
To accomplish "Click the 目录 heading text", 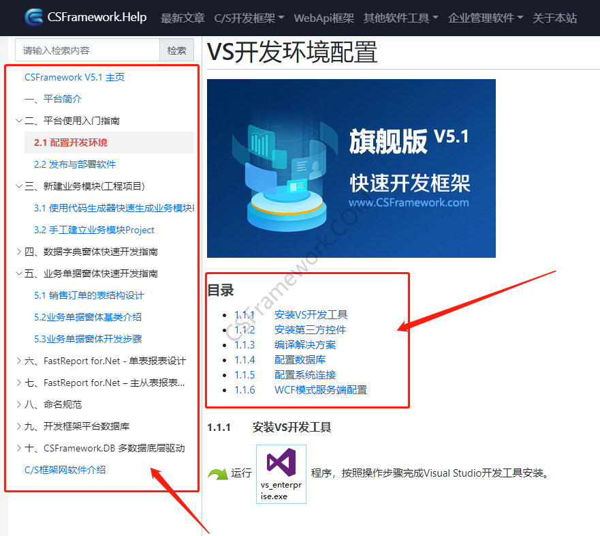I will click(x=221, y=291).
